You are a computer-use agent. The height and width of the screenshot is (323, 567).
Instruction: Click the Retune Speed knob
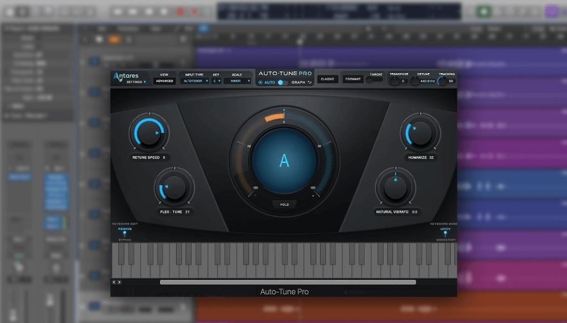[x=149, y=133]
